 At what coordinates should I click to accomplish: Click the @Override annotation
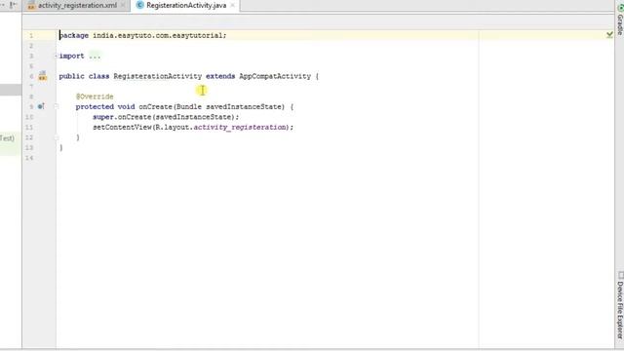[x=95, y=97]
